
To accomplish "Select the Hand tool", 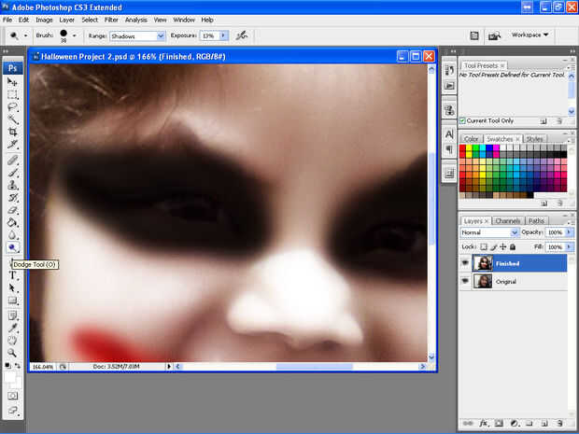I will pos(12,341).
